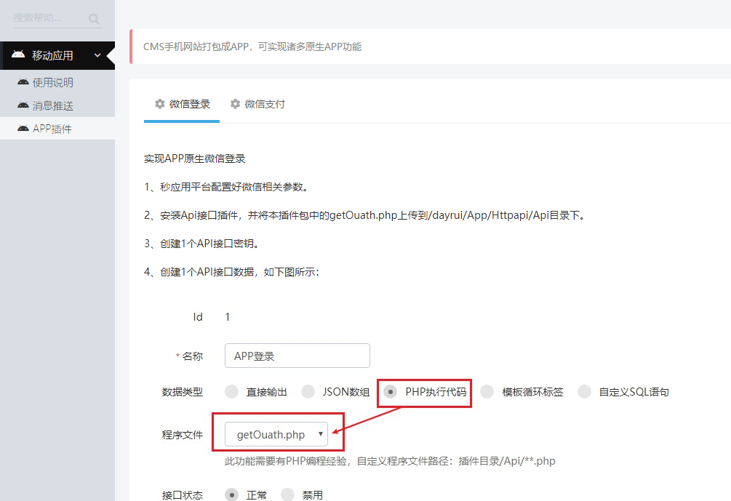
Task: Open the APP插件 sidebar item
Action: [57, 129]
